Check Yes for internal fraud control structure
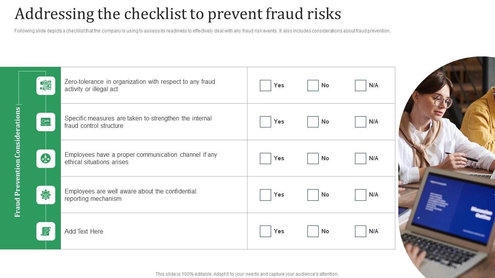This screenshot has height=278, width=495. coord(265,122)
